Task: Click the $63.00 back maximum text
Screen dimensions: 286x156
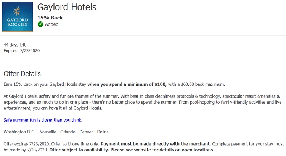Action: coord(203,84)
